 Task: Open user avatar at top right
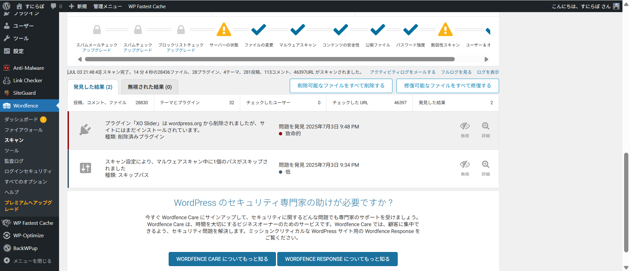(616, 6)
